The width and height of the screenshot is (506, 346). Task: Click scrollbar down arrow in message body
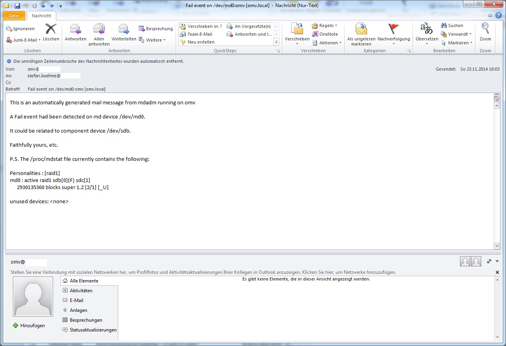pos(497,246)
